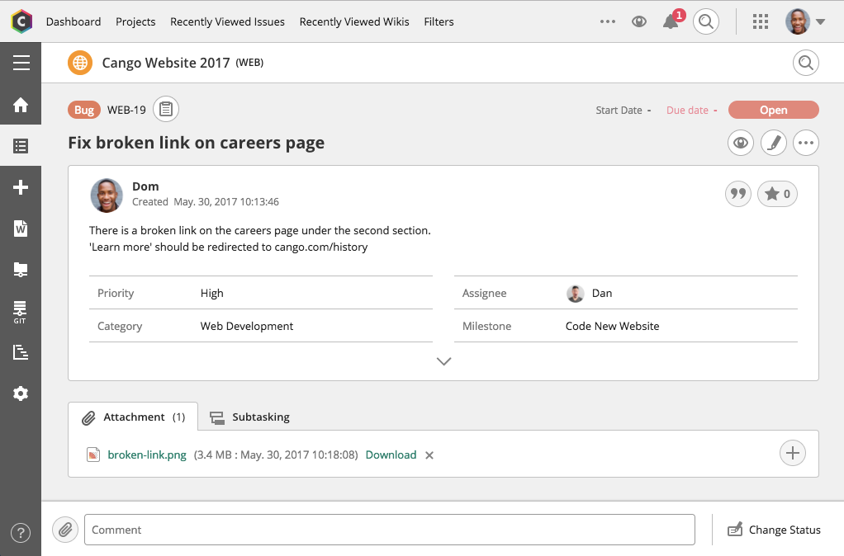Toggle the star on the issue
The image size is (844, 556).
[777, 194]
